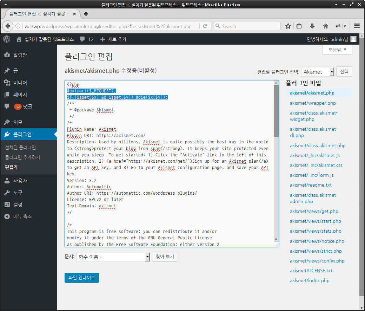Click the admin user avatar
Viewport: 365px width, 311px height.
[353, 39]
